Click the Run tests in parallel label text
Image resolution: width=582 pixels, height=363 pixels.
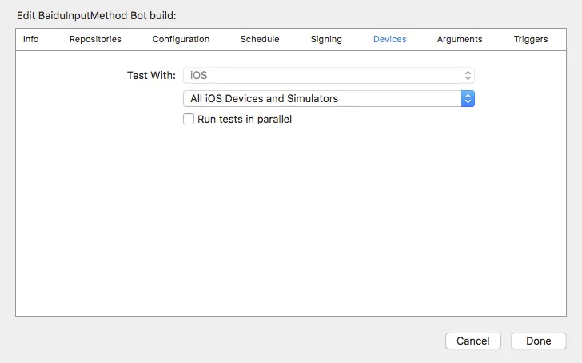245,120
